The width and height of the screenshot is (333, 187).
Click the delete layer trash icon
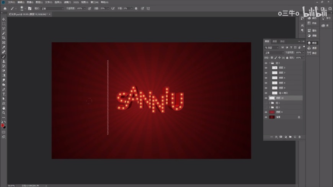(300, 137)
